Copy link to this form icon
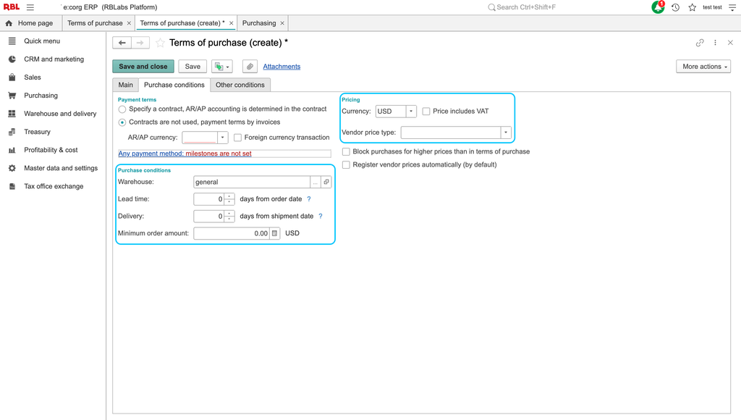Screen dimensions: 741x420 pos(700,43)
